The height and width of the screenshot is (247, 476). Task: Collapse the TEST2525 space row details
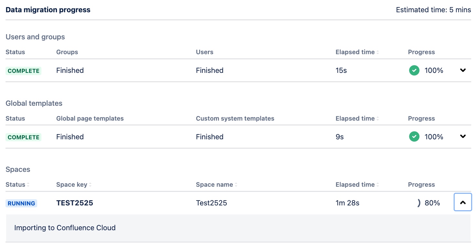tap(463, 203)
